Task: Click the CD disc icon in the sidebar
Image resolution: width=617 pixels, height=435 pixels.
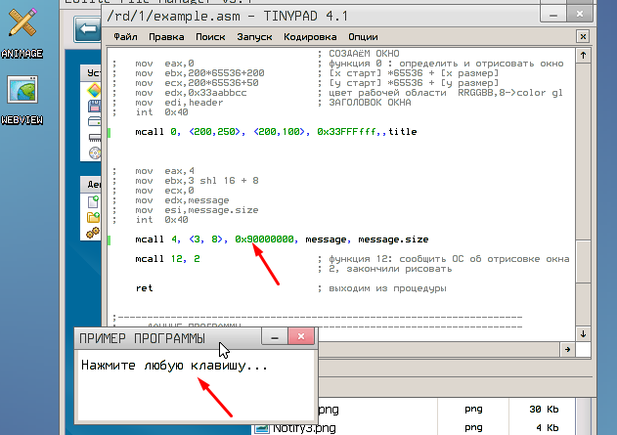Action: [x=95, y=152]
